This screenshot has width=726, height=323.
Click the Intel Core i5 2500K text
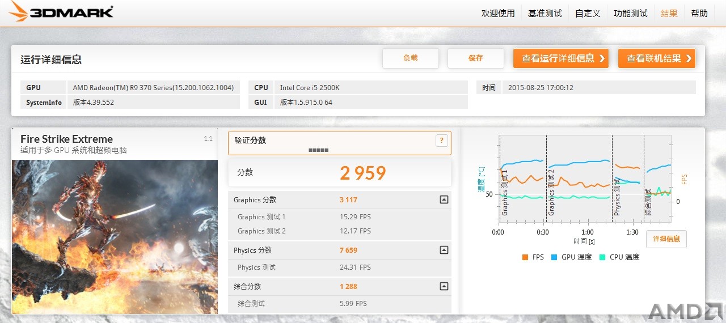310,88
